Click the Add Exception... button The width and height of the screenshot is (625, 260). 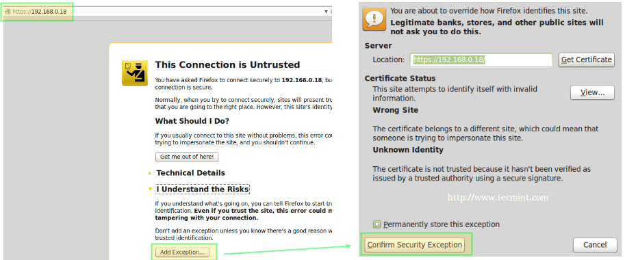[x=182, y=252]
